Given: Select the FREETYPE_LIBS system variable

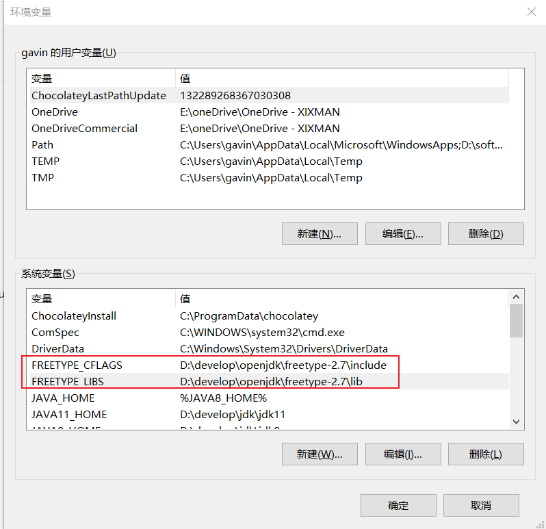Looking at the screenshot, I should pos(68,382).
